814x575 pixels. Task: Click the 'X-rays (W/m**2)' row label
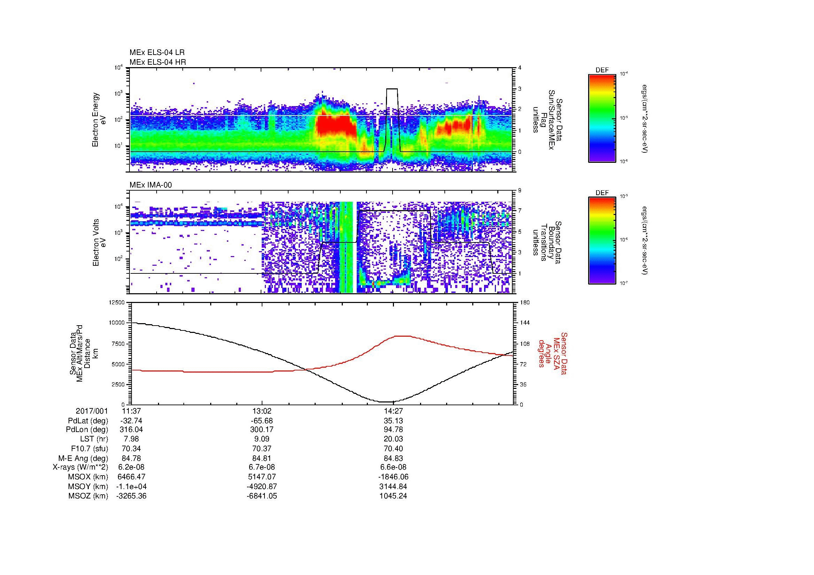coord(80,467)
